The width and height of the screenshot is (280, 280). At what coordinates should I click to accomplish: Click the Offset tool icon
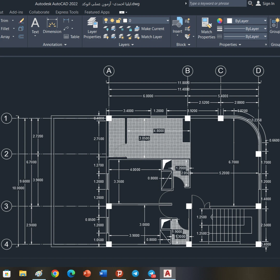[x=21, y=37]
